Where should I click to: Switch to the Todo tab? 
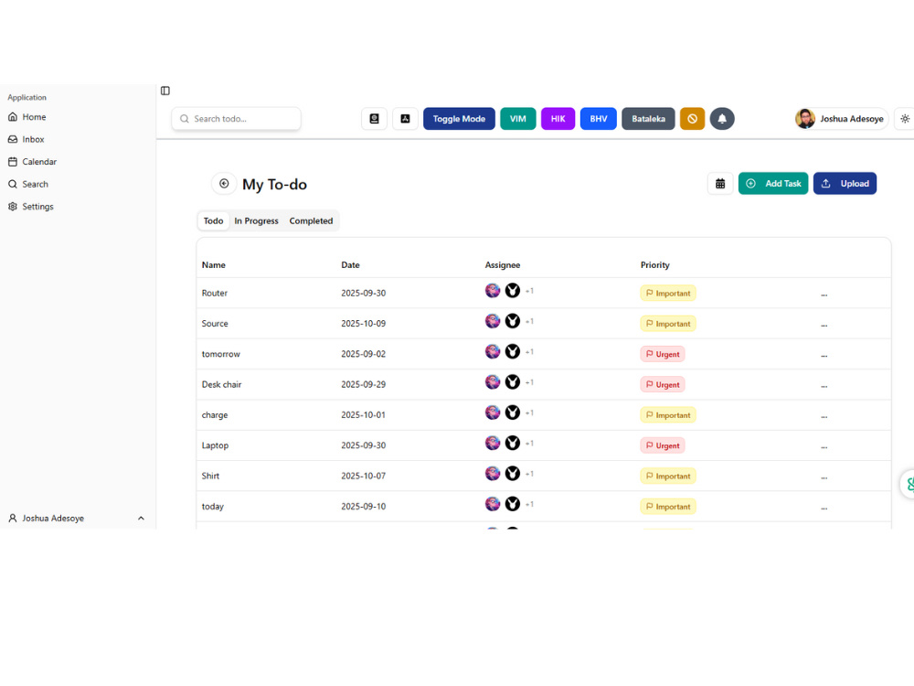click(213, 221)
